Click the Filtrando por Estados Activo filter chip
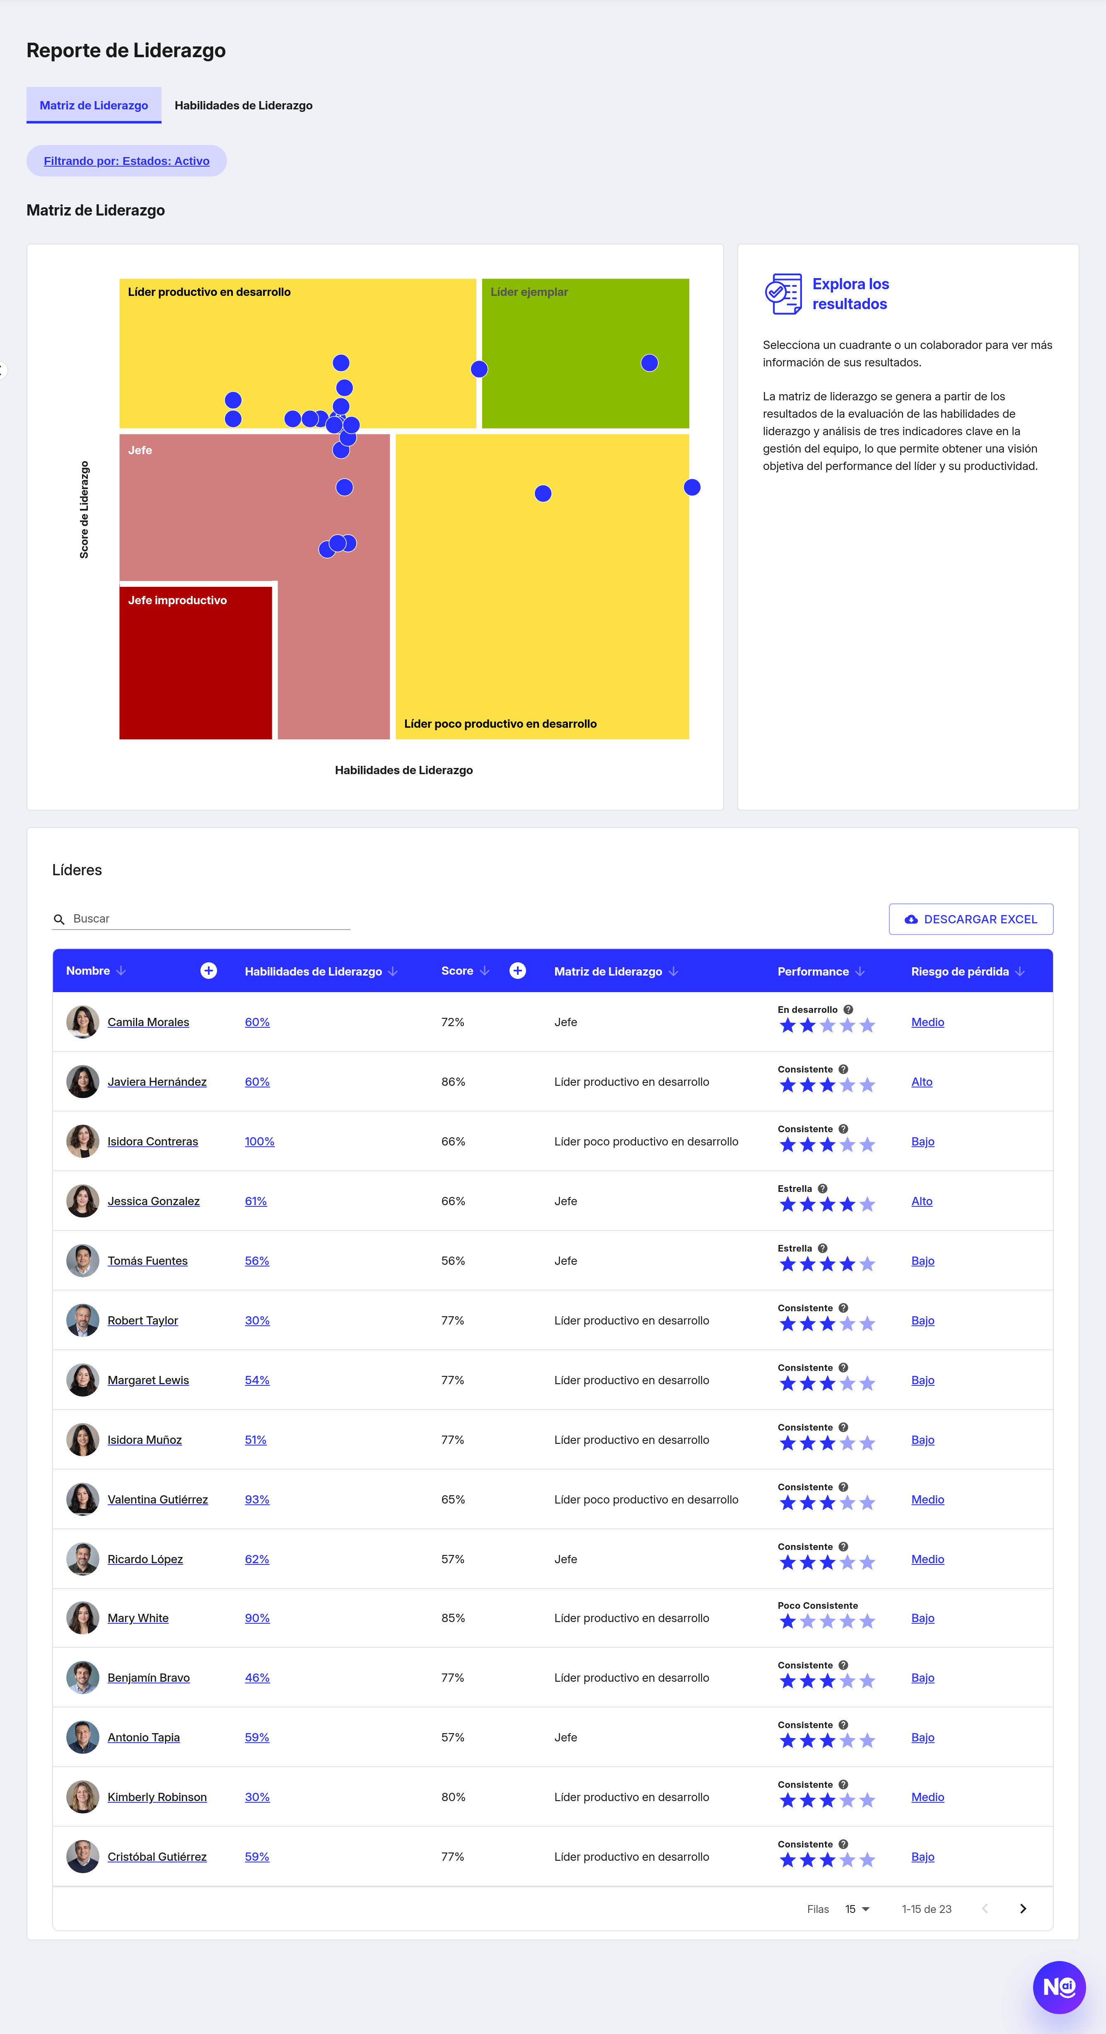Viewport: 1106px width, 2034px height. [x=126, y=160]
